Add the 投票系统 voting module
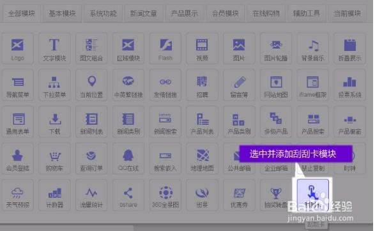Screen dimensions: 375x231 click(349, 85)
